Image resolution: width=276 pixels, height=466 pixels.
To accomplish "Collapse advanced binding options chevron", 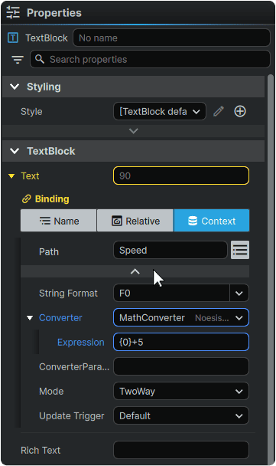I will (x=135, y=271).
